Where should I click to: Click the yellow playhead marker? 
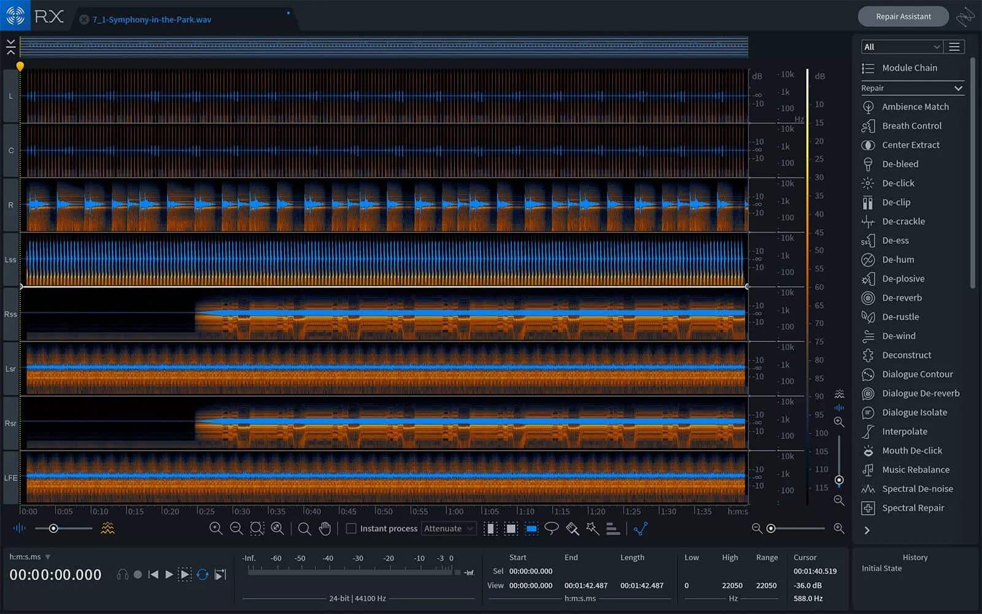(x=20, y=66)
